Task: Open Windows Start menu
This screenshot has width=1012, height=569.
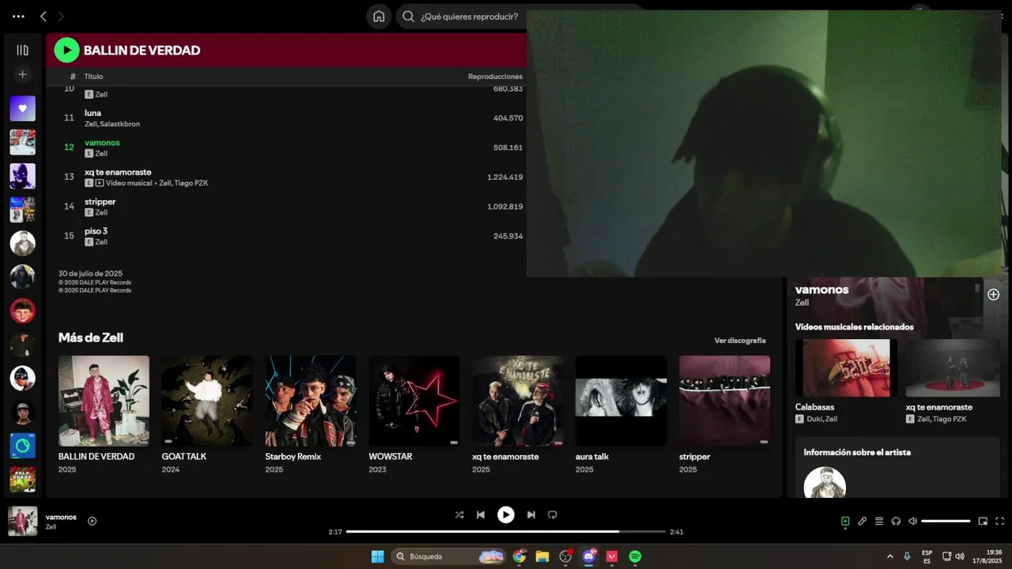Action: [x=378, y=556]
